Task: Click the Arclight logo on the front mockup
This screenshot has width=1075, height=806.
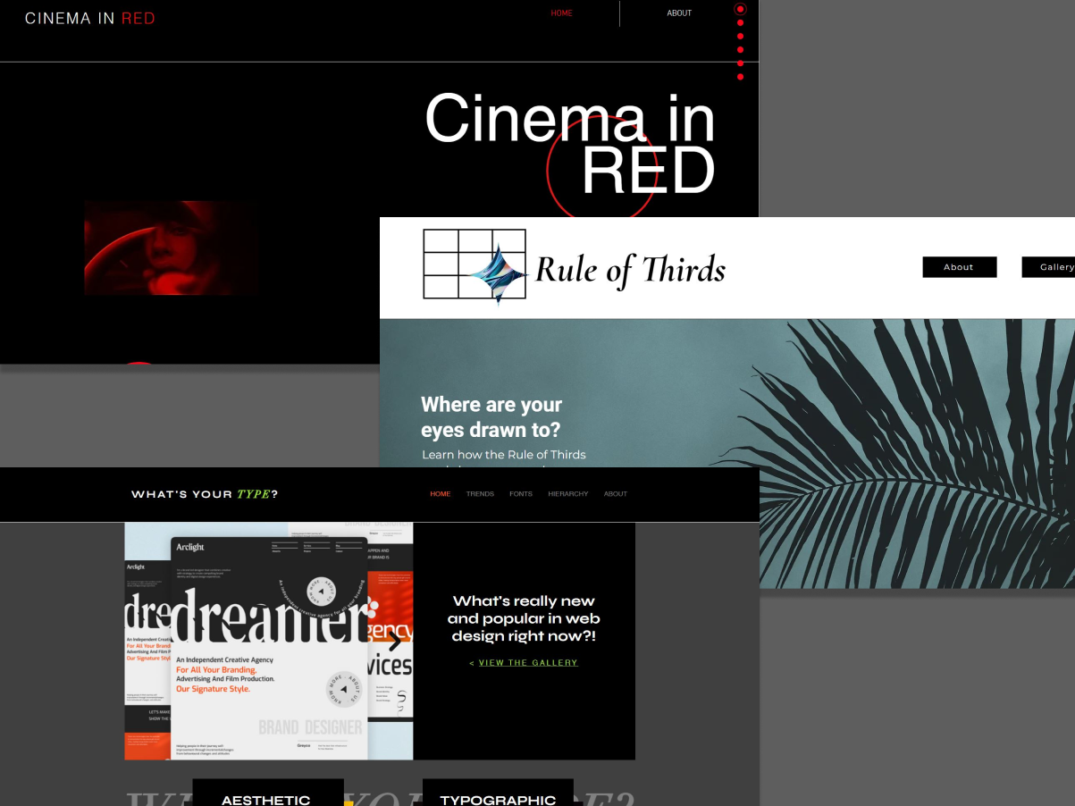Action: (190, 547)
